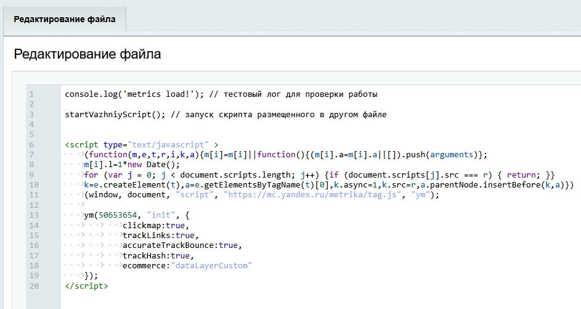This screenshot has width=581, height=309.
Task: Click the code line starting with (function(m,e,t,r,i,k,a)
Action: (286, 155)
